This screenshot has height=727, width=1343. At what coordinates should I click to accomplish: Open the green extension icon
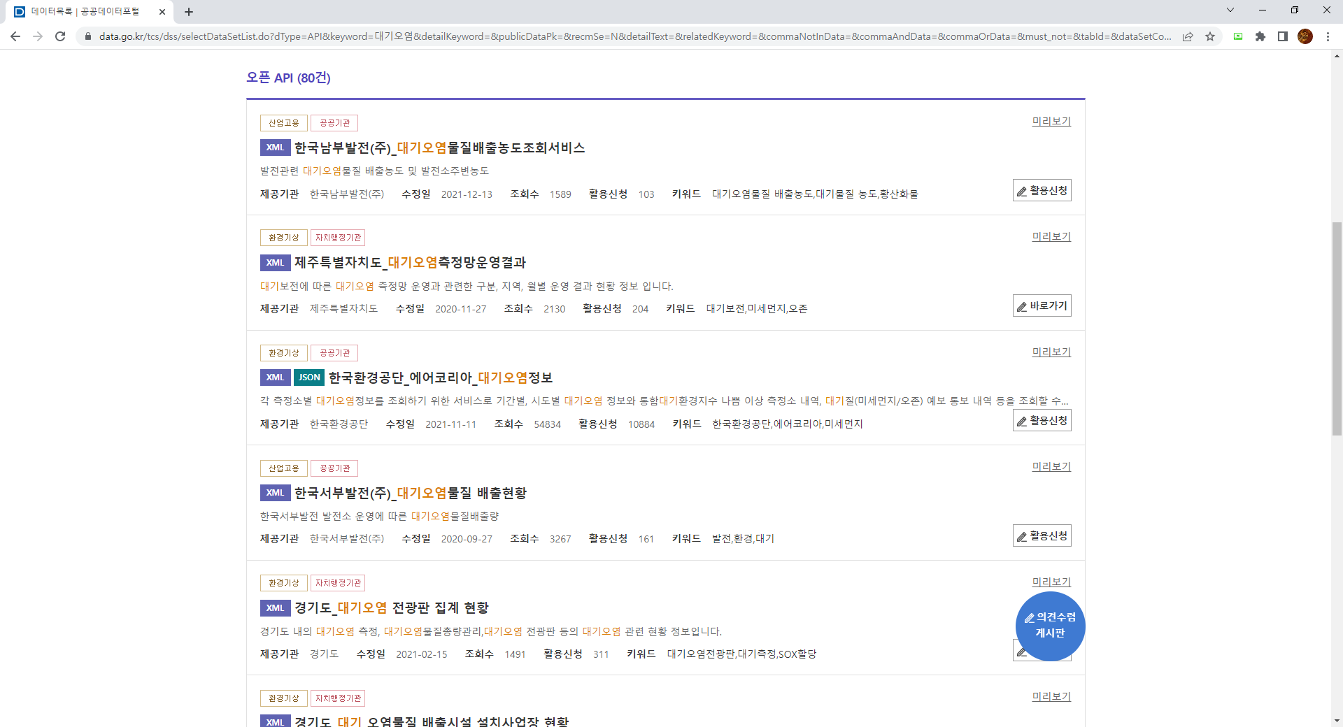(1238, 36)
